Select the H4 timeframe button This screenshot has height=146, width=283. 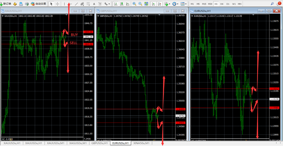point(222,4)
